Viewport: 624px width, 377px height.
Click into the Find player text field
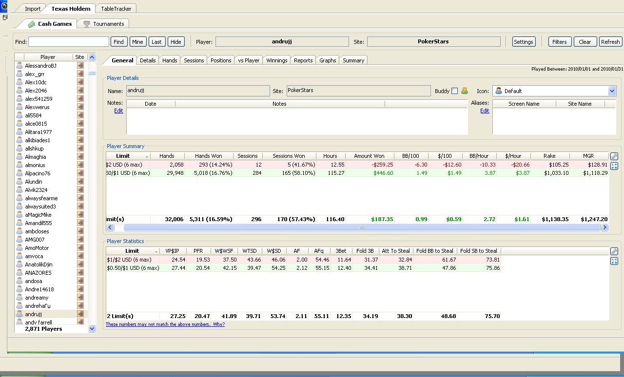coord(69,42)
